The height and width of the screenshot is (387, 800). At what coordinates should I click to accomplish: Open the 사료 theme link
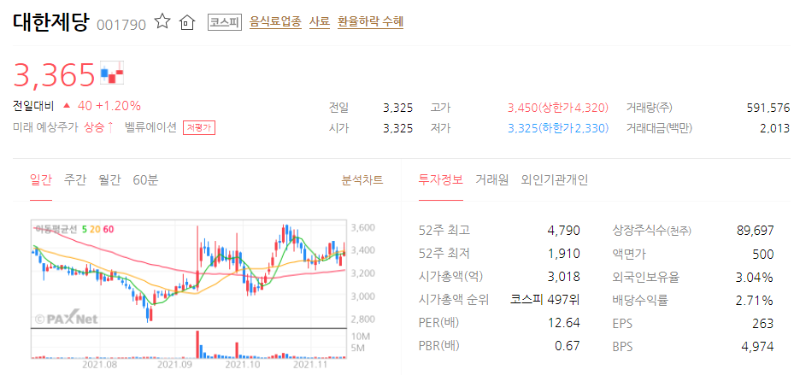coord(320,22)
